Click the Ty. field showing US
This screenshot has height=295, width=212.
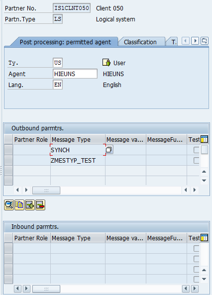point(58,63)
